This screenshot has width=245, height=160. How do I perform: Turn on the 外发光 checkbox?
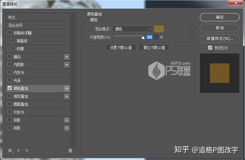click(x=10, y=112)
